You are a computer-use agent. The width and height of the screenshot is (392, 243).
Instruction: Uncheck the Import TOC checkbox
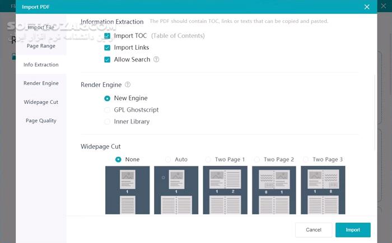(x=108, y=36)
